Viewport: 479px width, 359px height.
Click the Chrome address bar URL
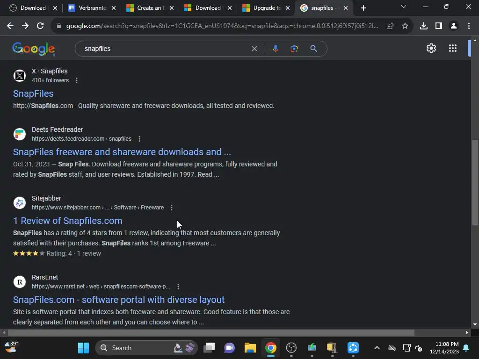pyautogui.click(x=222, y=26)
